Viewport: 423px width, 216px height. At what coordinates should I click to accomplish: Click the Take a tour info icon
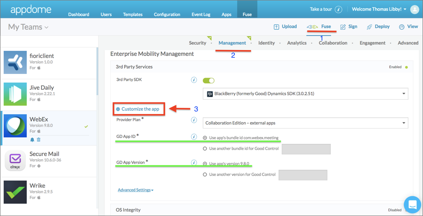338,9
